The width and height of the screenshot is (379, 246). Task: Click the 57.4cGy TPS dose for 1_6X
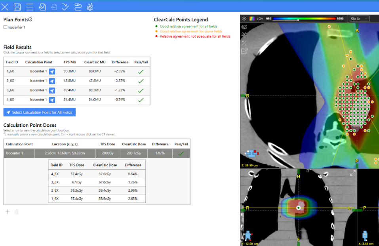(76, 198)
